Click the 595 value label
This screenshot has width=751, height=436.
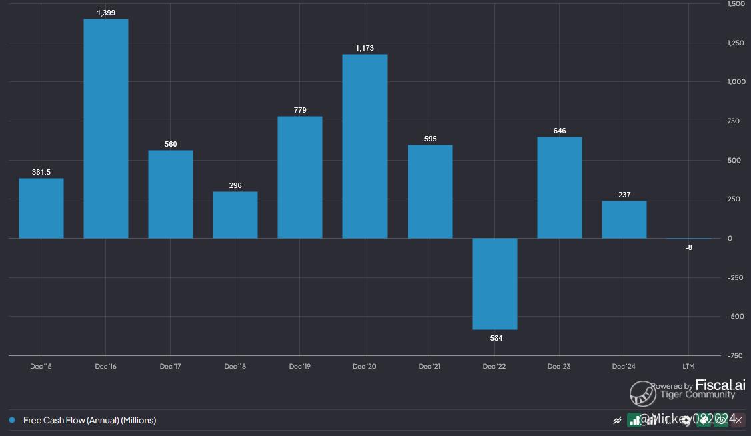(x=430, y=139)
